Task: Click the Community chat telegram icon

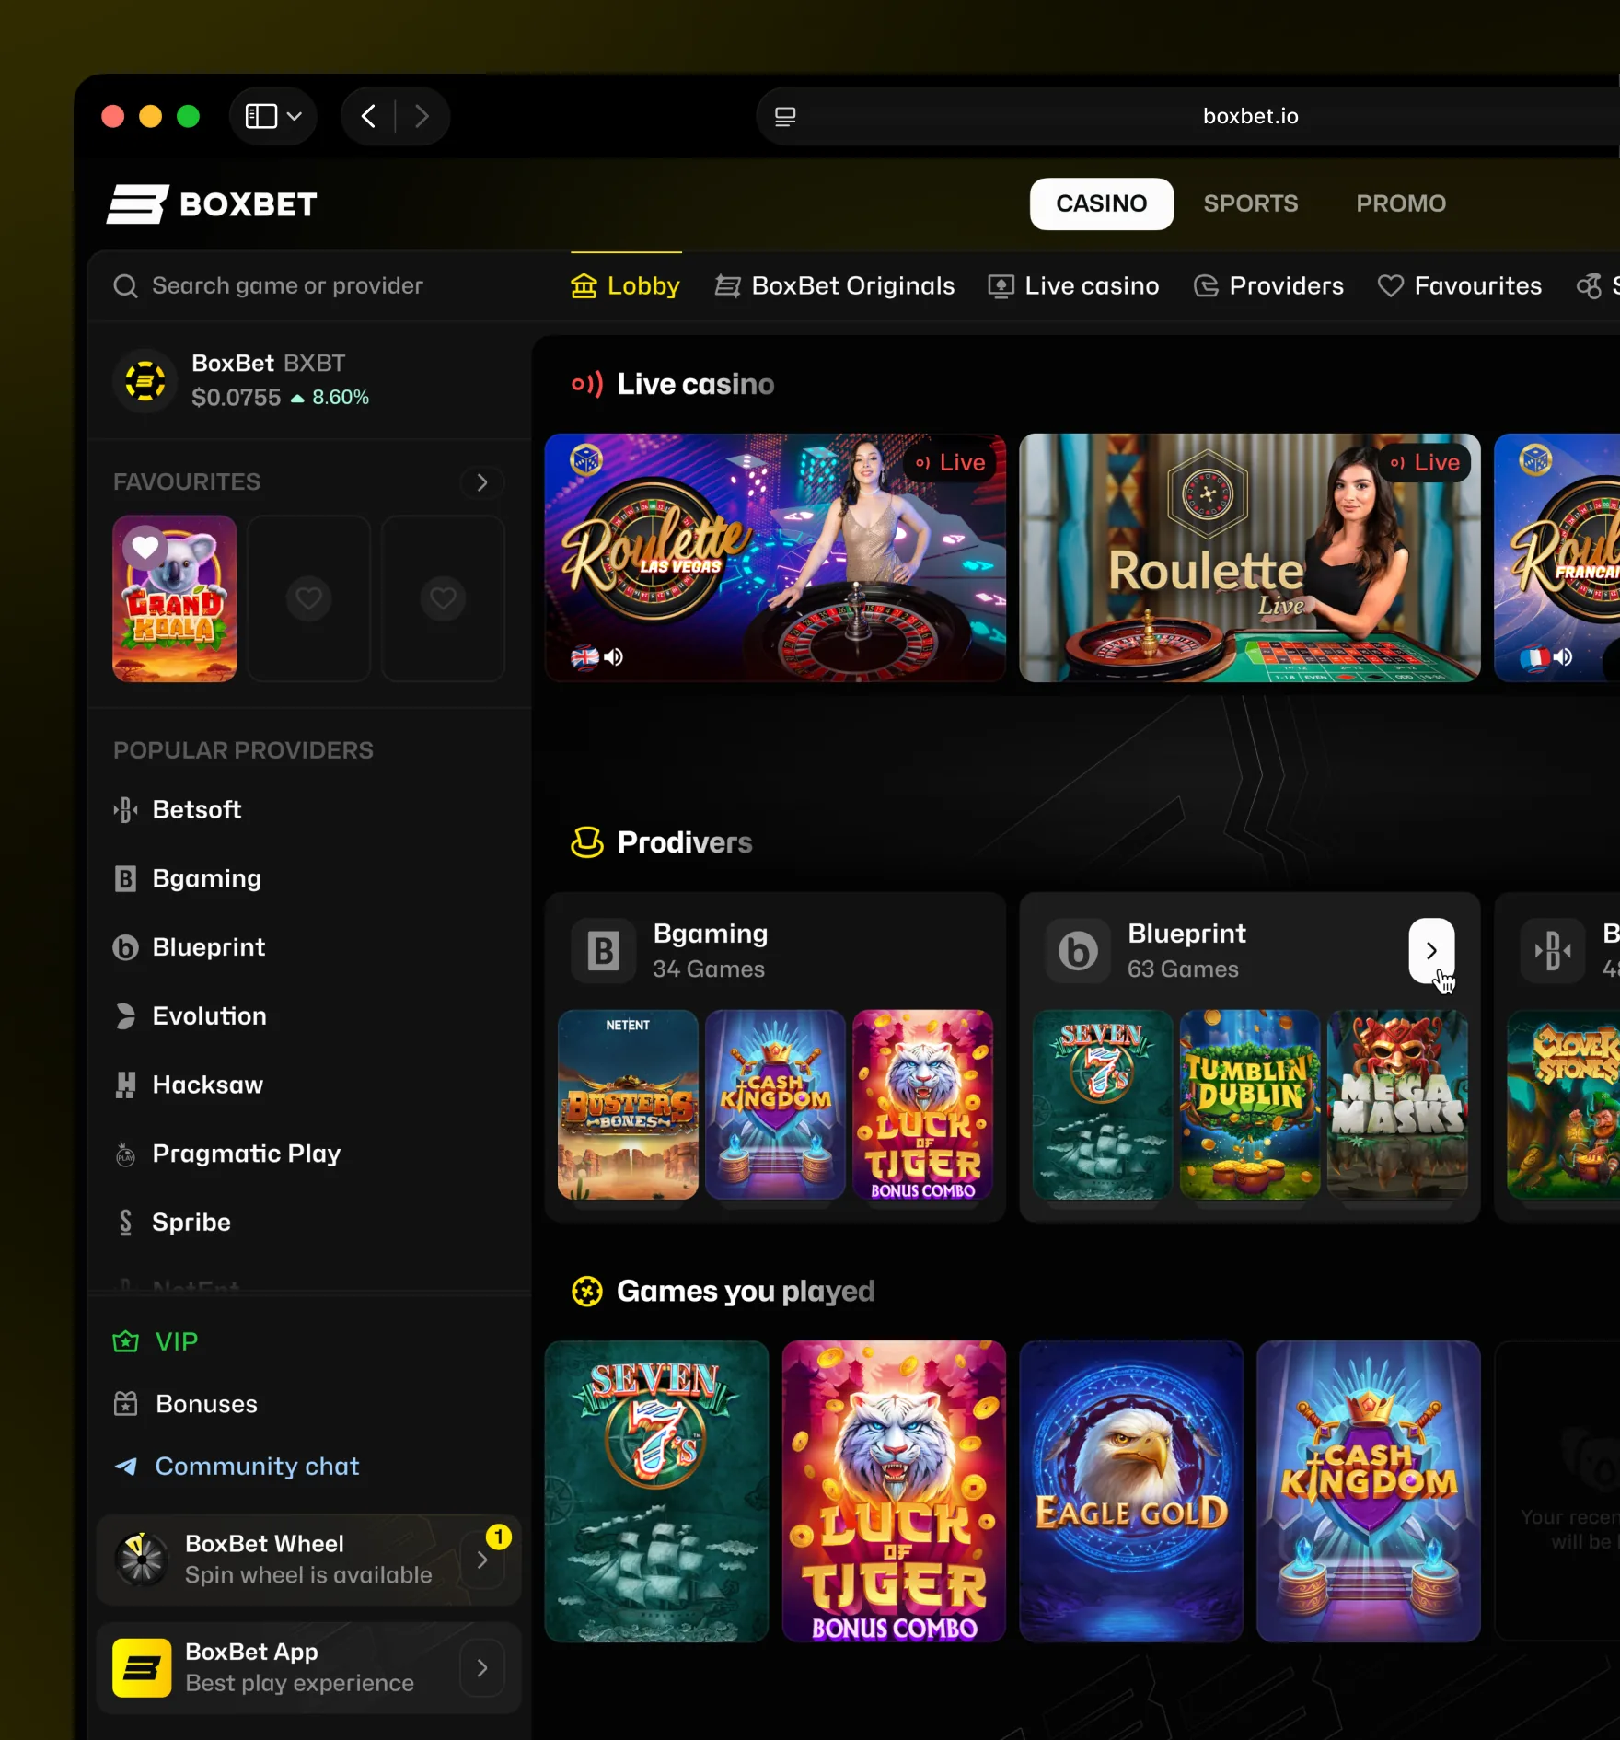Action: click(x=126, y=1467)
